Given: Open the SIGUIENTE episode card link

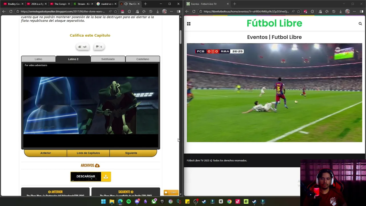Looking at the screenshot, I should pyautogui.click(x=126, y=192).
